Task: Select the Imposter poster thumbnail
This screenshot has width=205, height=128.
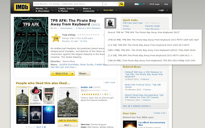Action: coord(36,115)
